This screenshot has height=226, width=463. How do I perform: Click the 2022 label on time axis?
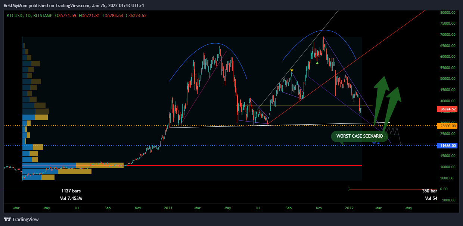coord(349,207)
